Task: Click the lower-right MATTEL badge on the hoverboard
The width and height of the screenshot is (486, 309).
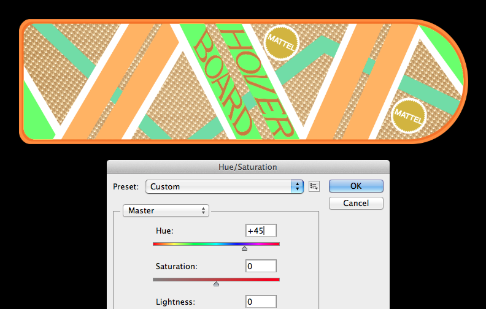Action: (409, 116)
